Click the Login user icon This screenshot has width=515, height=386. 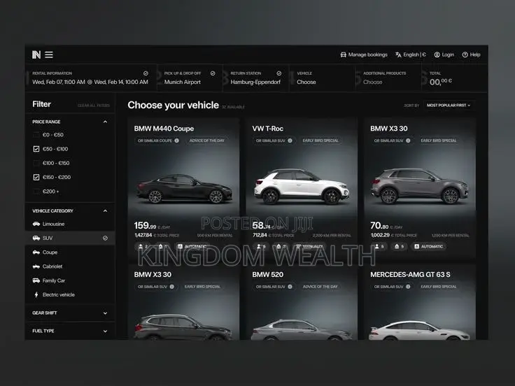click(x=437, y=55)
